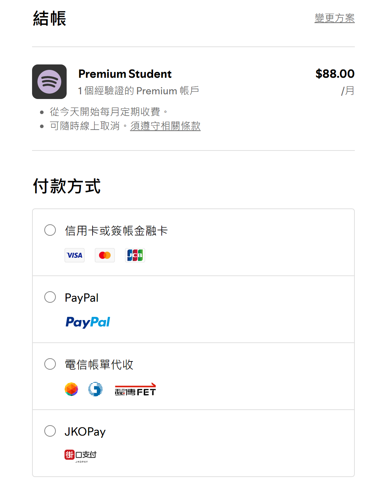This screenshot has height=486, width=384.
Task: Click the JKOPay option label text
Action: tap(85, 432)
